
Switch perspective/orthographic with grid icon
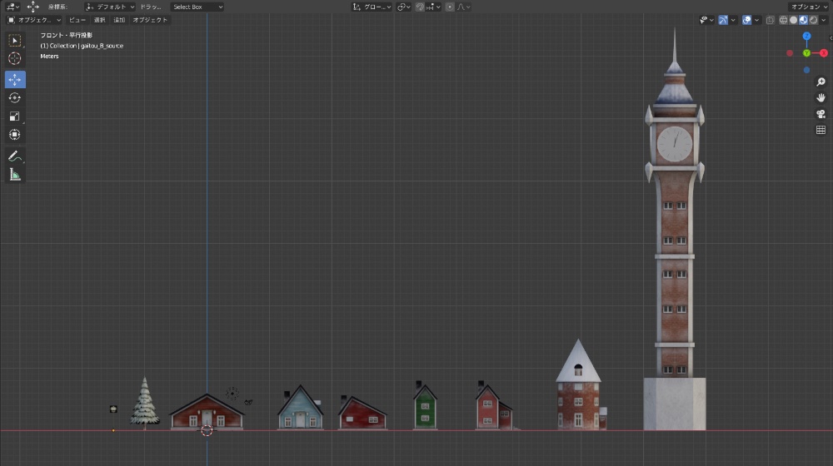coord(821,130)
